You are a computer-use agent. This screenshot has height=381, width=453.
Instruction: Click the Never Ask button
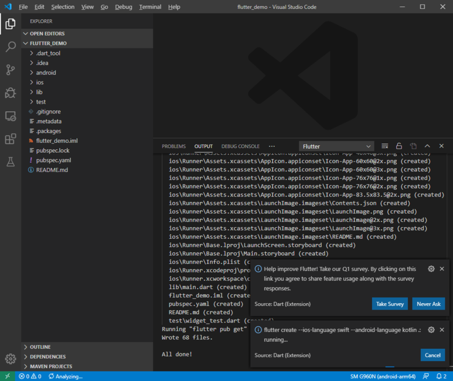pos(428,304)
